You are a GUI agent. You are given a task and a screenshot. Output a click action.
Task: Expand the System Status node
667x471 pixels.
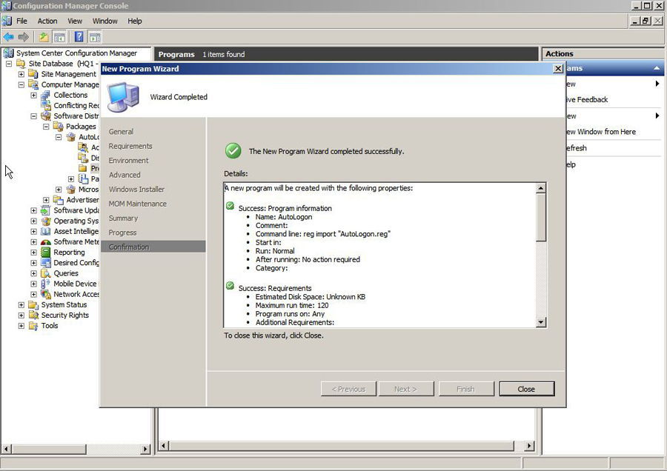coord(21,305)
